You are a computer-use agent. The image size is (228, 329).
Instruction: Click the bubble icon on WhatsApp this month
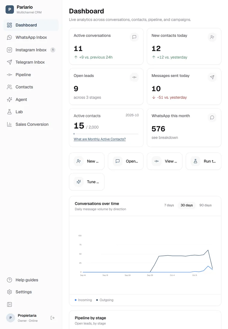click(x=212, y=118)
